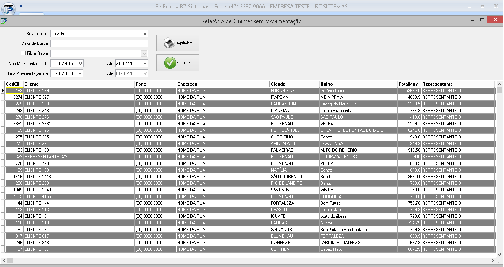The image size is (504, 267).
Task: Open the Não Movimentaram de date dropdown
Action: (x=81, y=64)
